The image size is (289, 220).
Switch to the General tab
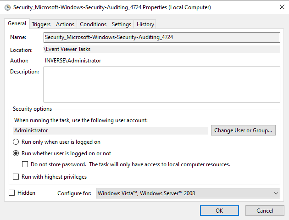point(17,24)
